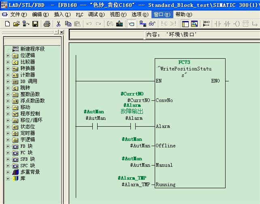Expand the FC 块 tree node
260x204 pixels.
(8, 153)
